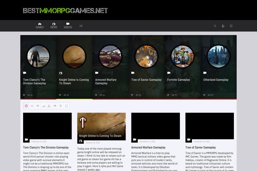
Task: Click Armored Warfare Gameplay post title
Action: coord(148,147)
